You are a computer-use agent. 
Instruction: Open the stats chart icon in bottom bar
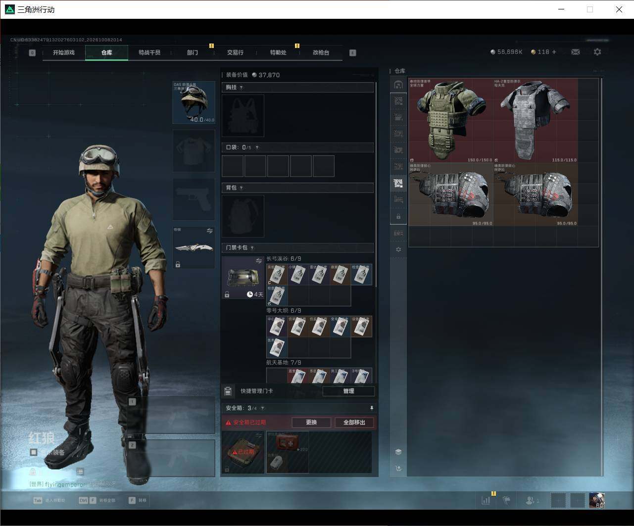tap(486, 500)
